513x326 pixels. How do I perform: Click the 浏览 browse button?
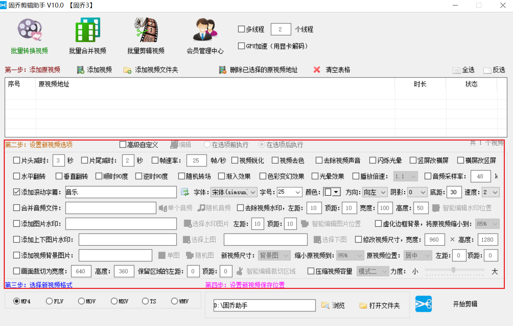click(x=333, y=305)
